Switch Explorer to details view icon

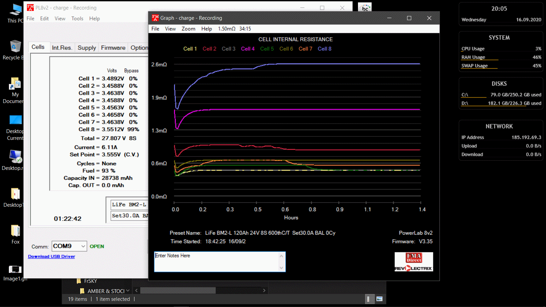pos(368,299)
